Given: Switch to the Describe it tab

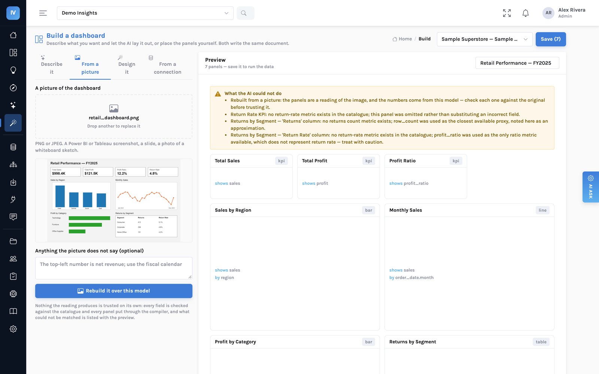Looking at the screenshot, I should (x=52, y=65).
